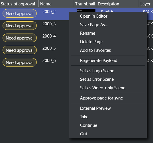Select Set as Logo Scene
Screen dimensions: 153x143
(x=108, y=71)
